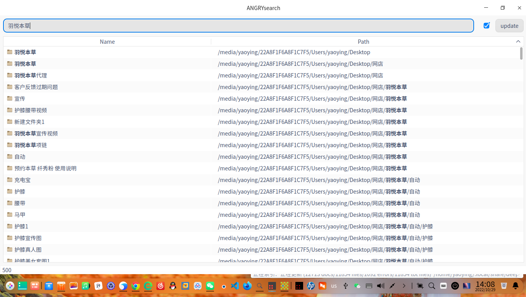526x297 pixels.
Task: Click the tray search magnifier beside screenshot icon
Action: click(x=431, y=286)
